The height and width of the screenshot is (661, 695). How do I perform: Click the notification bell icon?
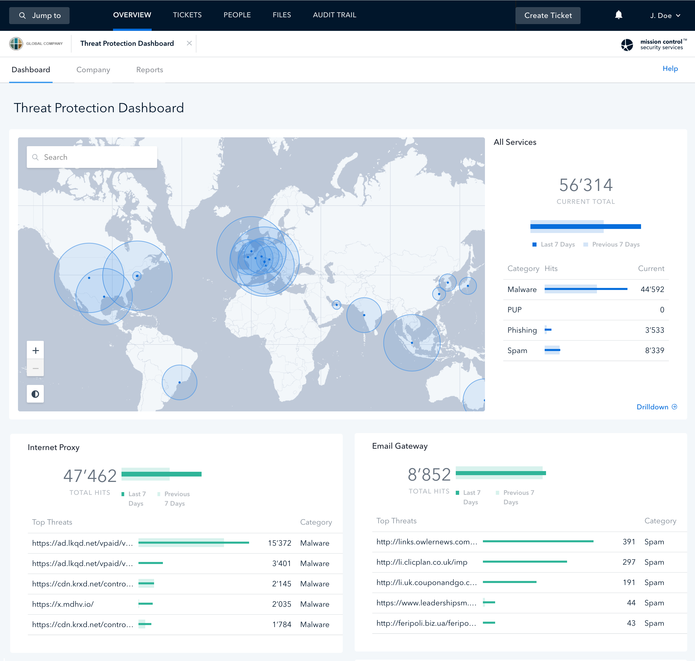pyautogui.click(x=619, y=15)
